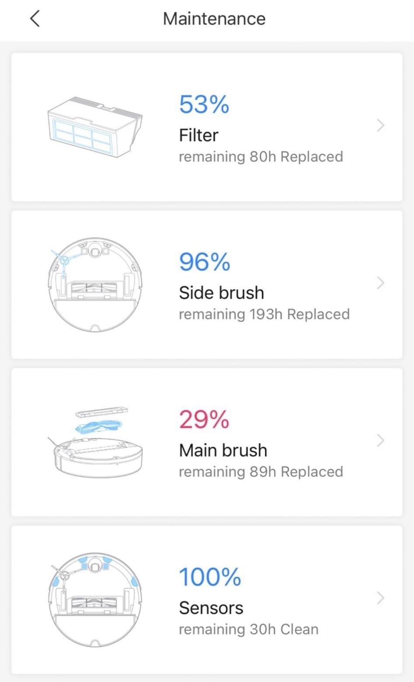This screenshot has height=682, width=414.
Task: Click chevron next to Main brush
Action: (x=380, y=440)
